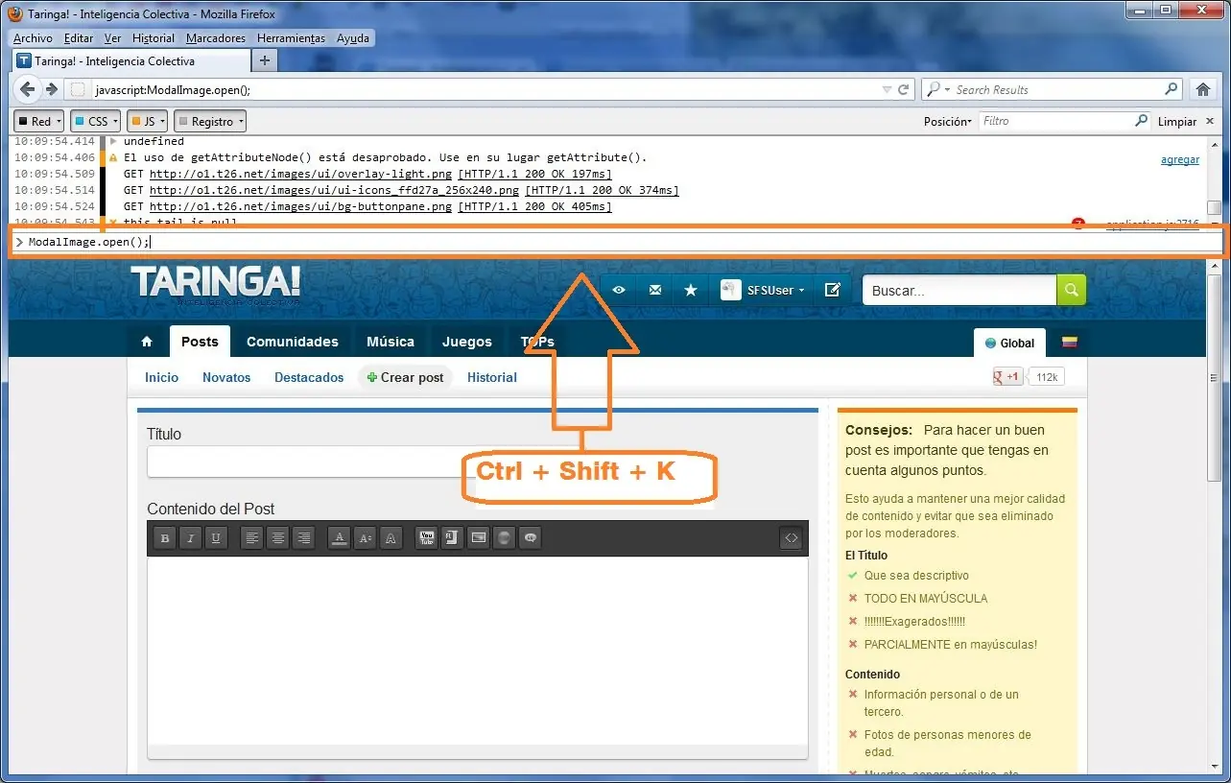Reload the page using the refresh icon

tap(903, 89)
